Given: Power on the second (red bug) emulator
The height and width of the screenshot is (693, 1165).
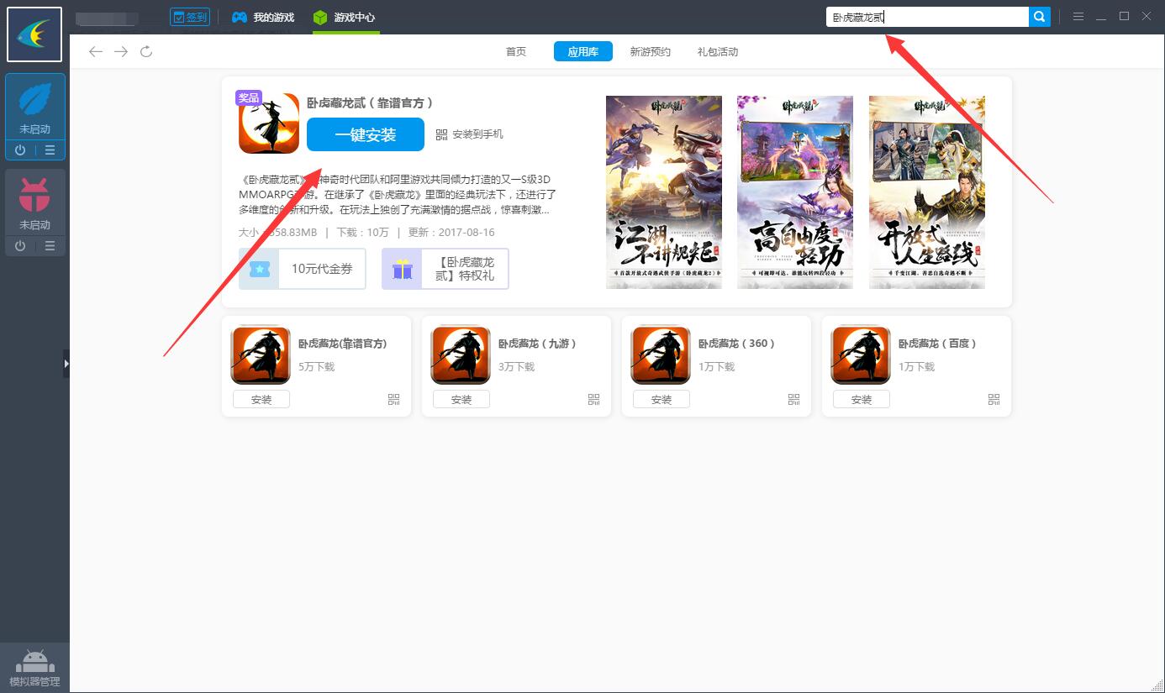Looking at the screenshot, I should tap(20, 246).
